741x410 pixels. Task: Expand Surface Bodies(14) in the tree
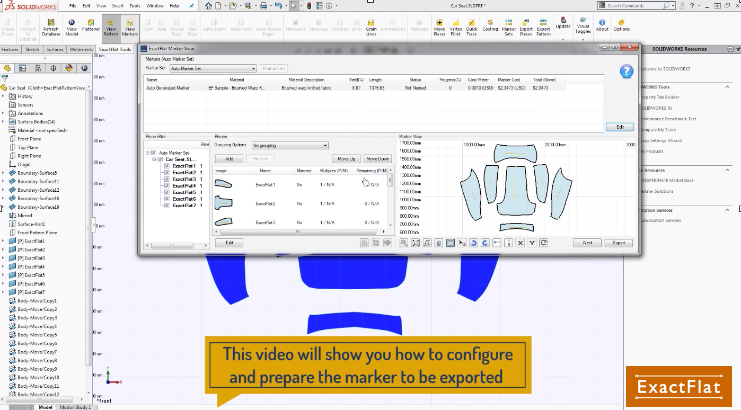point(3,122)
